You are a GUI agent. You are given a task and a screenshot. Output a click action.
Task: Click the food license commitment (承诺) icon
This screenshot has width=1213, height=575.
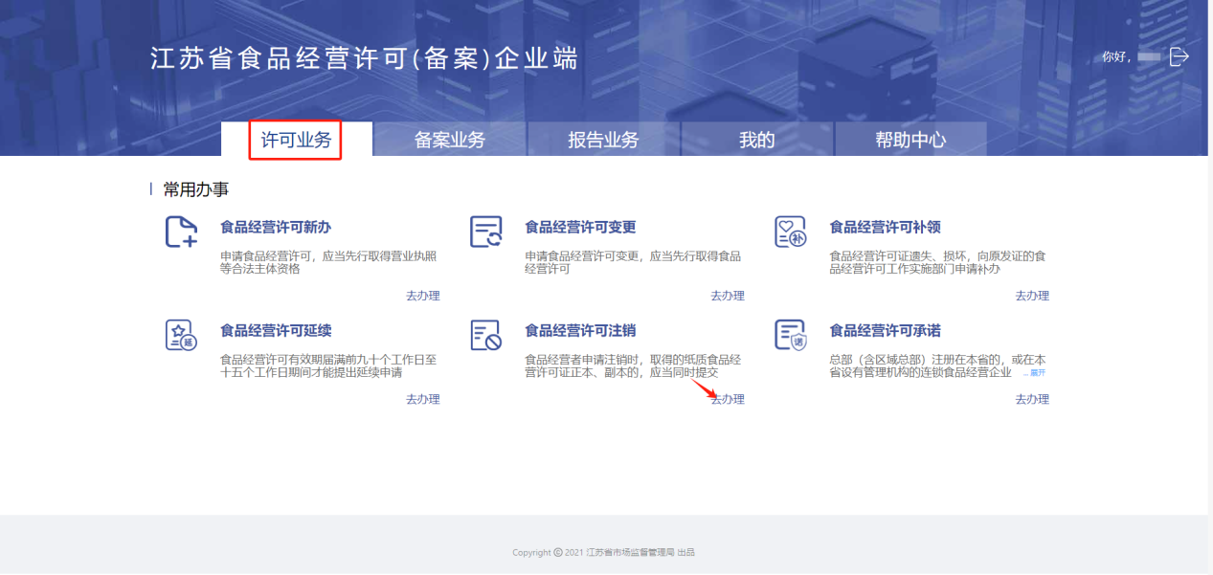click(790, 335)
